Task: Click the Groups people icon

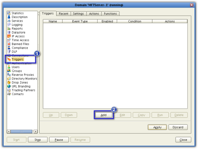Action: [9, 71]
